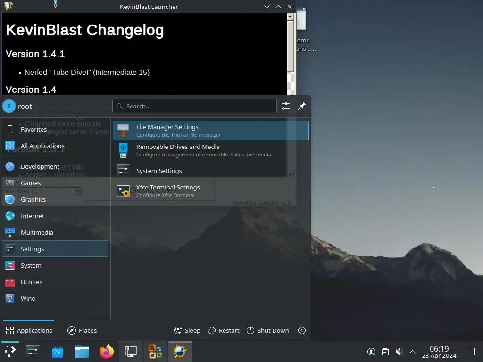The image size is (483, 362).
Task: Toggle the pin in the KevinBlast title bar
Action: click(56, 4)
